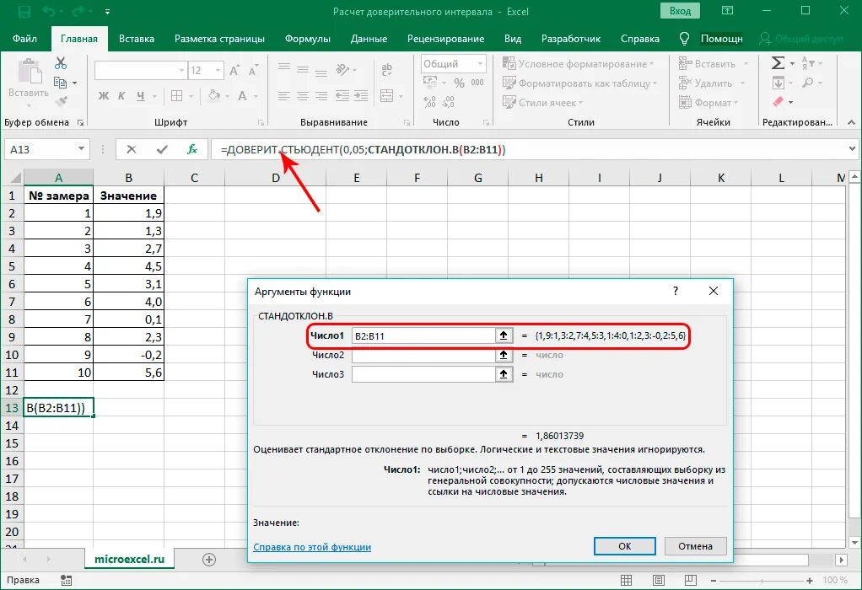Open the font name dropdown

(x=181, y=70)
